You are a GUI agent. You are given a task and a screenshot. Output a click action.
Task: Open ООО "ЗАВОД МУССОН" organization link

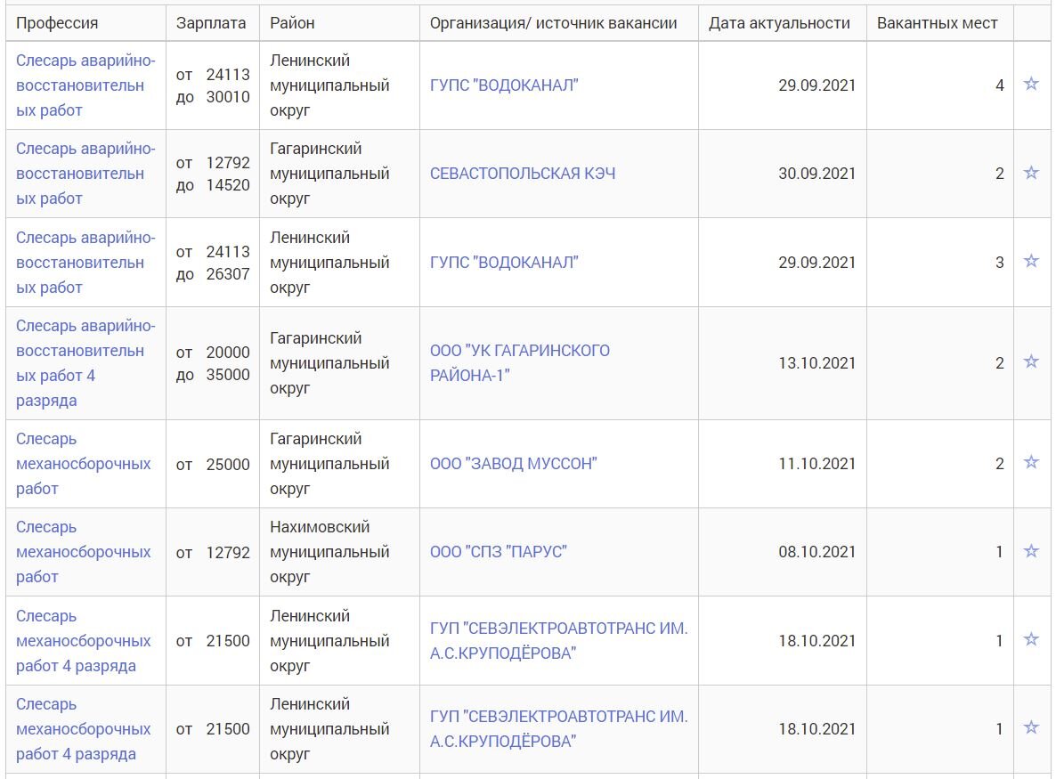coord(513,463)
